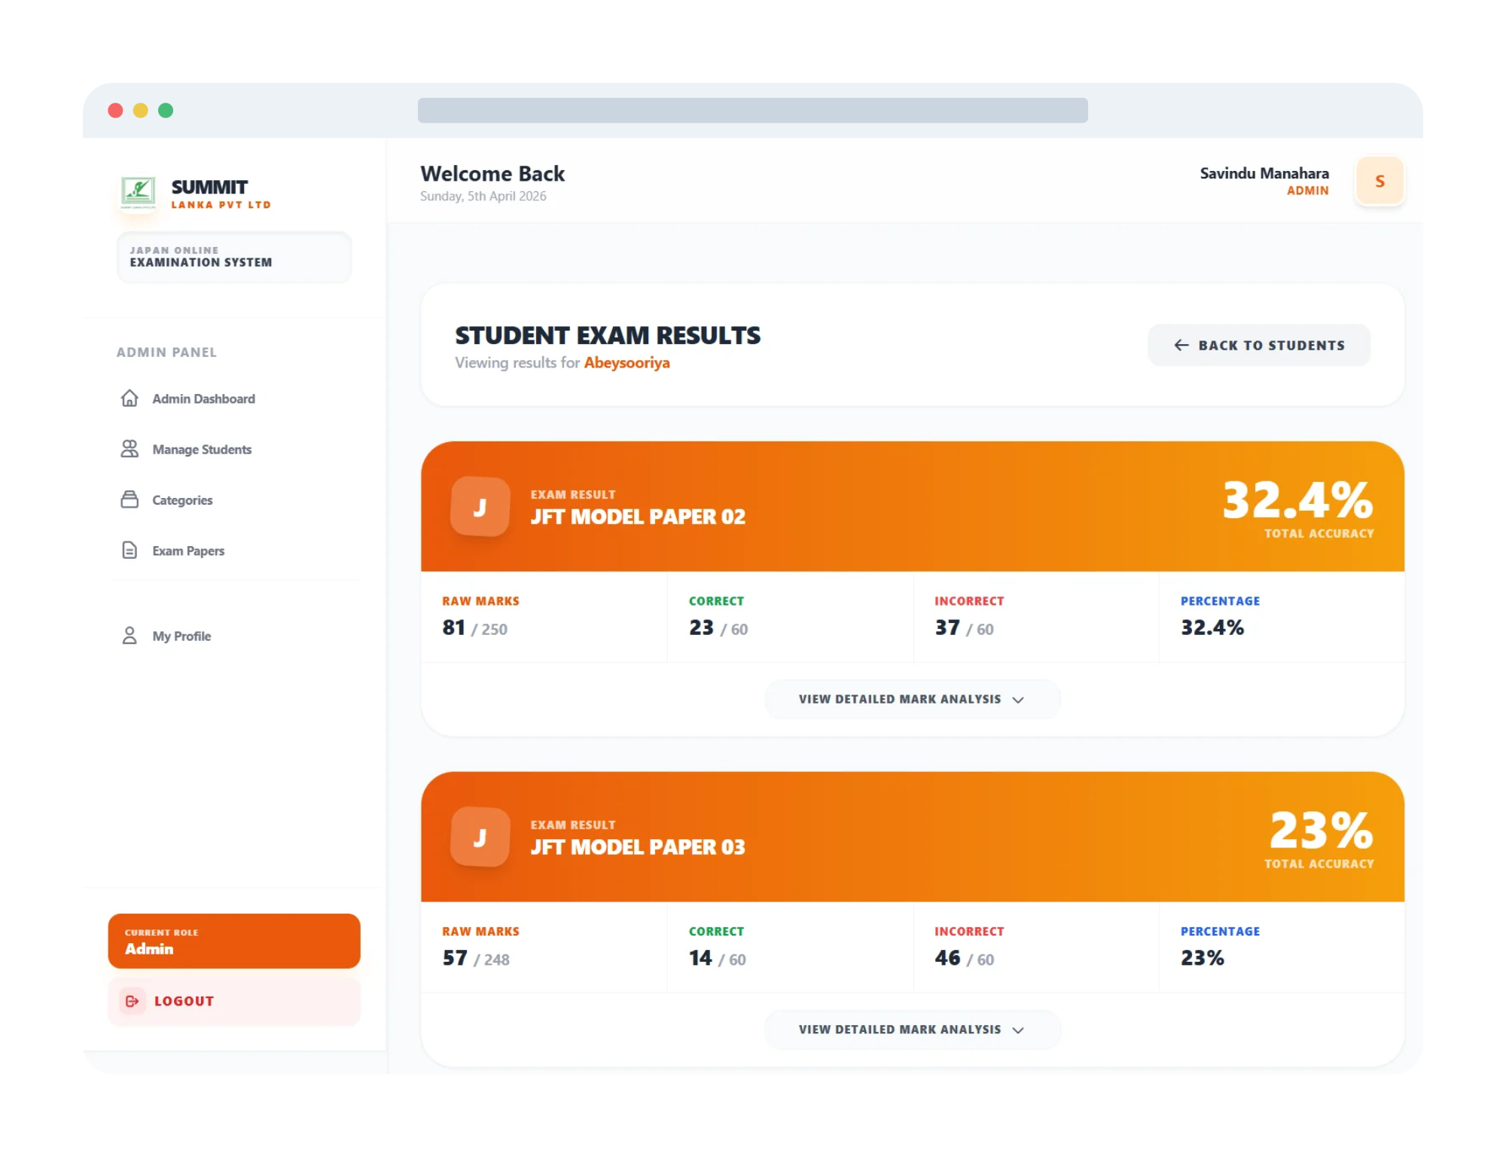This screenshot has height=1157, width=1506.
Task: Click the J badge on JFT Model Paper 02
Action: coord(480,507)
